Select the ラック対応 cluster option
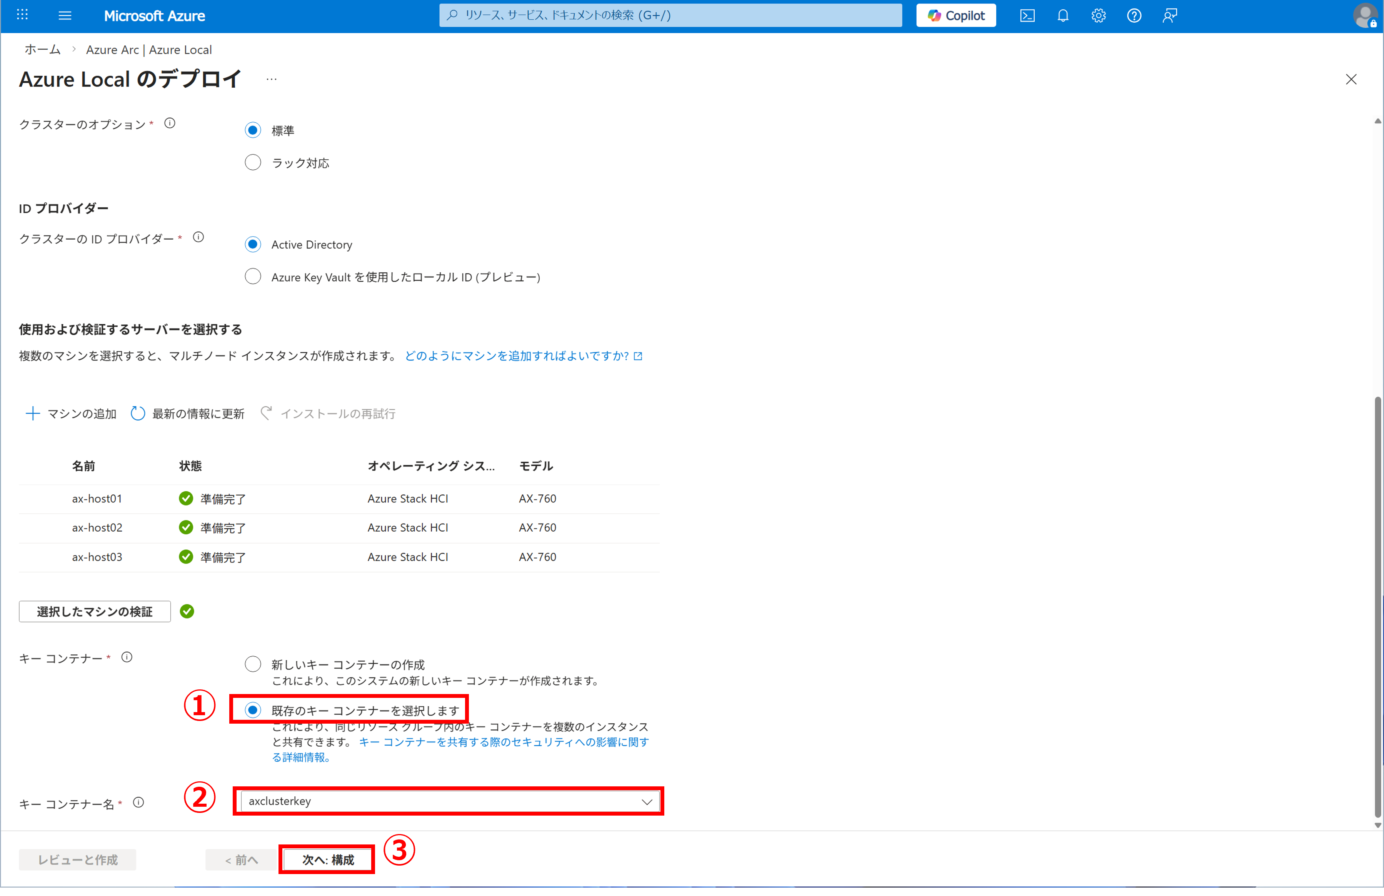1384x896 pixels. pos(253,162)
